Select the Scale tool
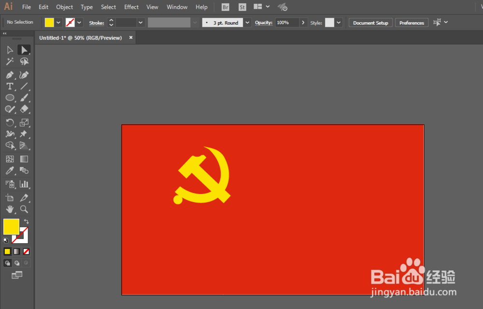 pos(24,123)
